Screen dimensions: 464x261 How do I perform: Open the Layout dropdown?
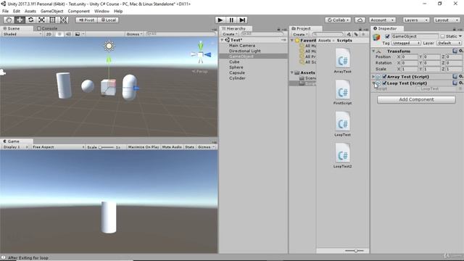(447, 20)
